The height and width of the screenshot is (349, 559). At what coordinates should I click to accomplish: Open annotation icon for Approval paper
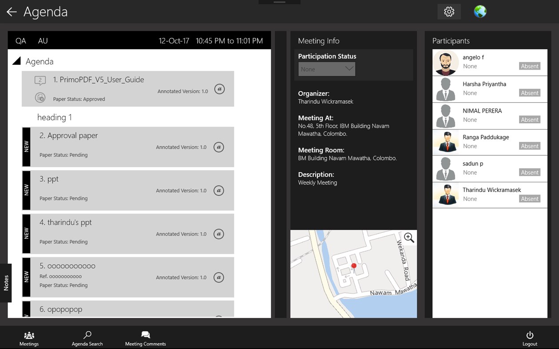218,147
